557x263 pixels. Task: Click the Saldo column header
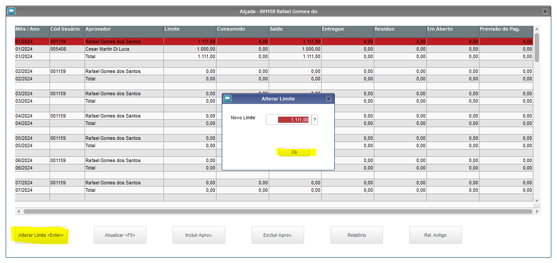click(295, 31)
